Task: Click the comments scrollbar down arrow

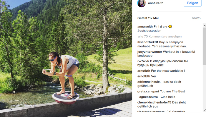Action: [x=205, y=110]
